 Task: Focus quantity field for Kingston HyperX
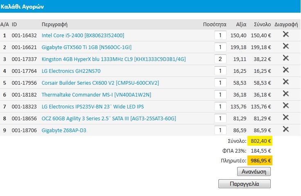[x=220, y=59]
